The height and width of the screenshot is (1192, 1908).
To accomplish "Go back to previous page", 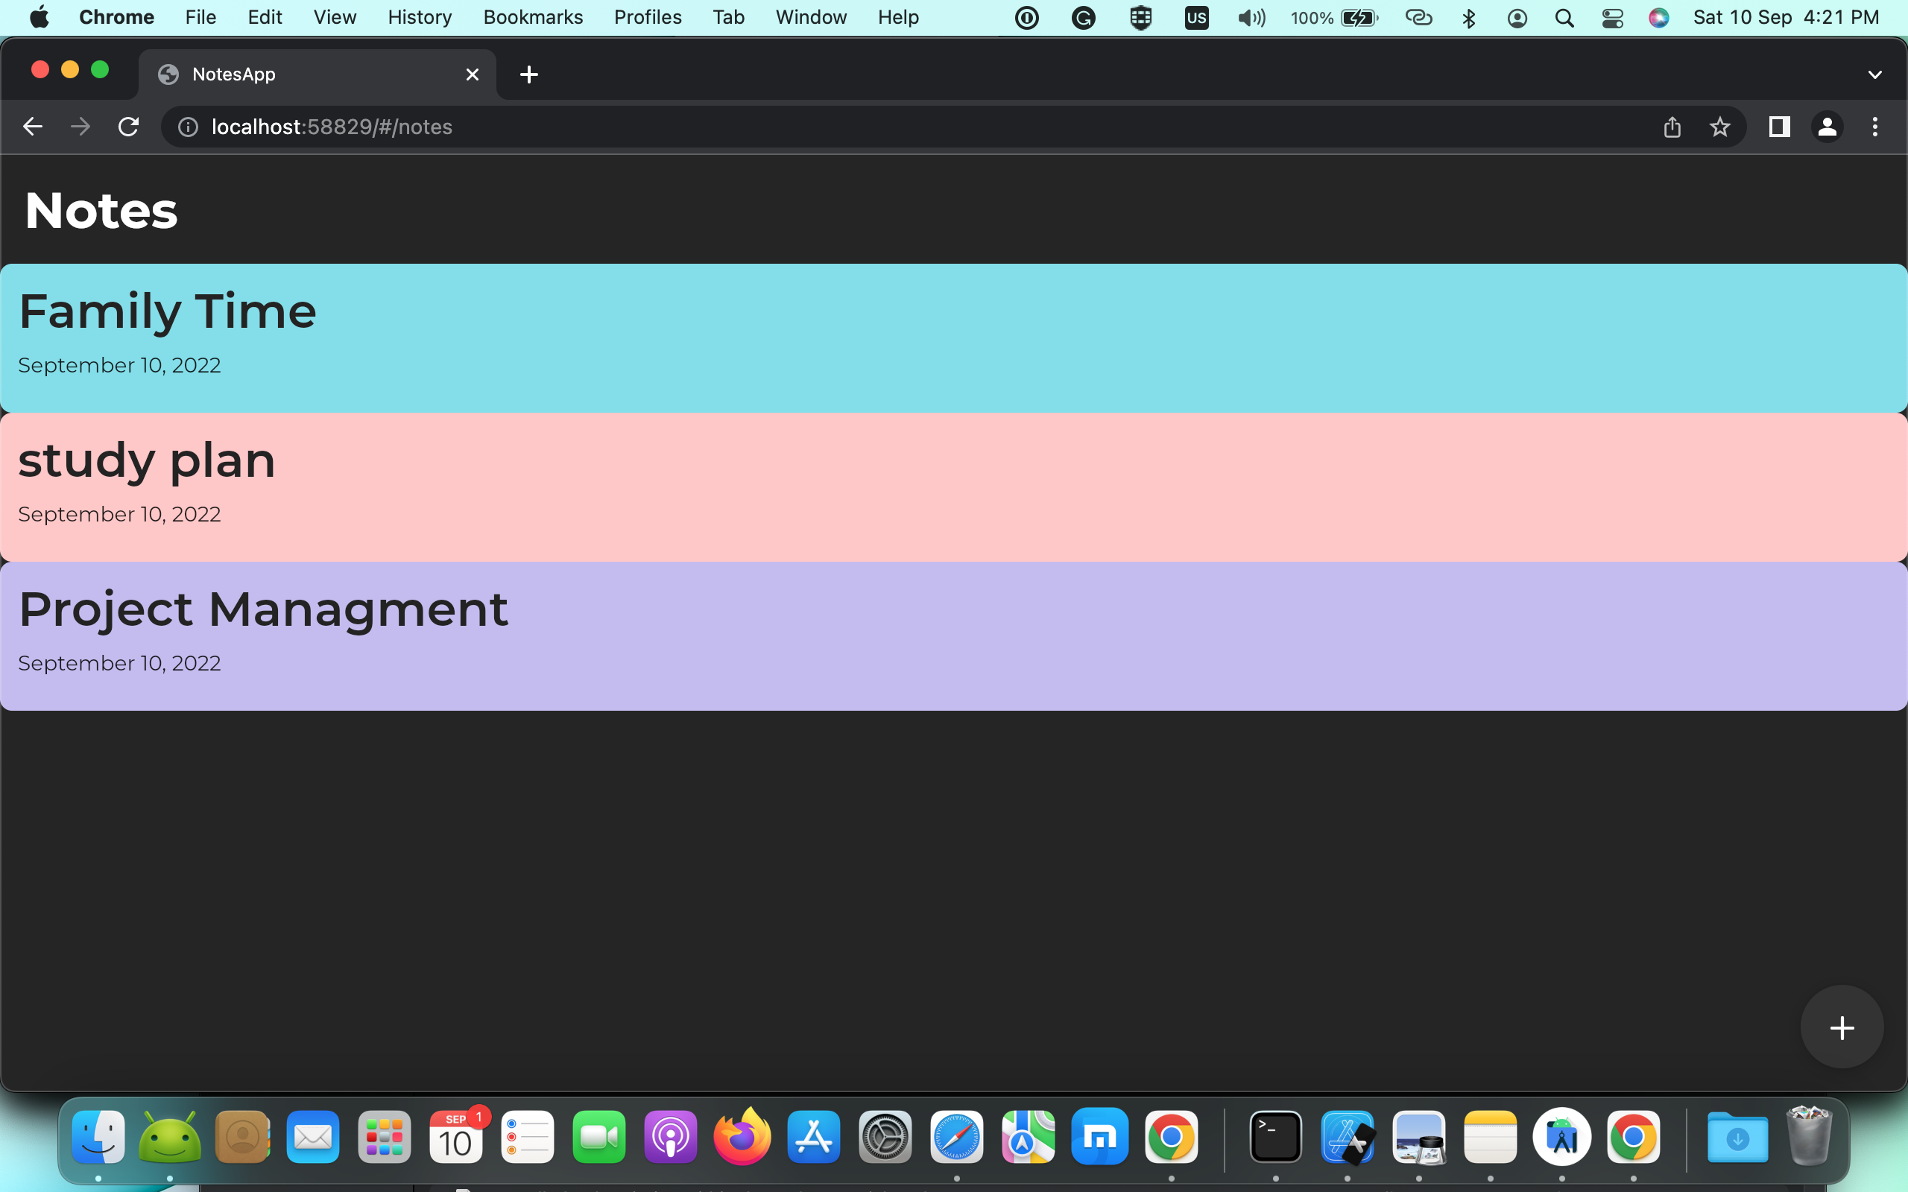I will tap(32, 127).
